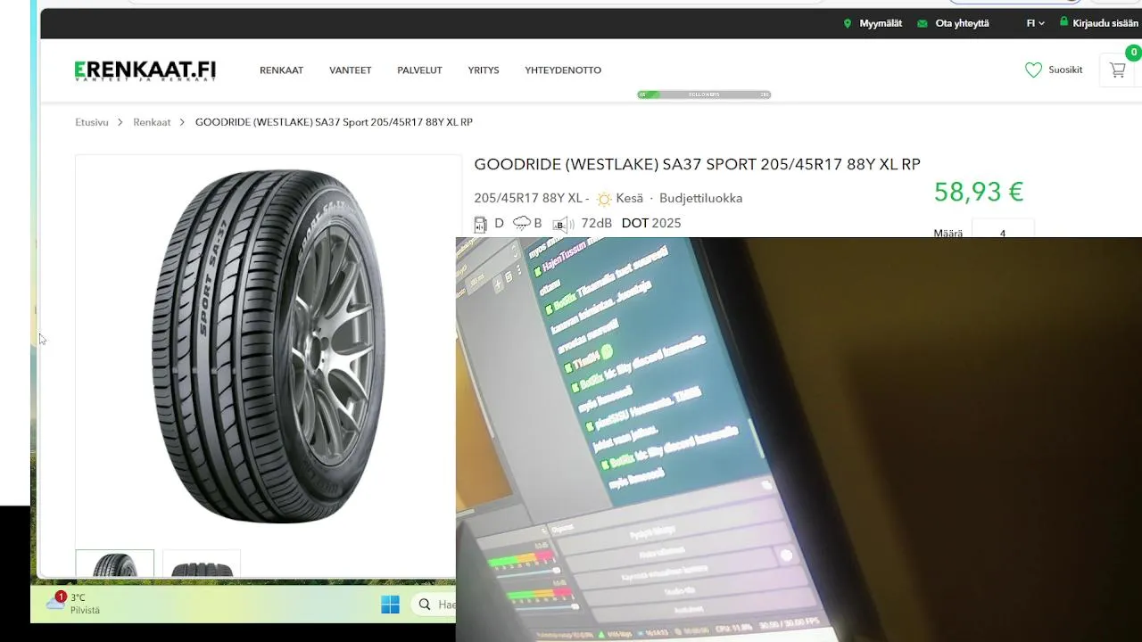Open the VANTEET menu
The height and width of the screenshot is (642, 1142).
[x=351, y=70]
